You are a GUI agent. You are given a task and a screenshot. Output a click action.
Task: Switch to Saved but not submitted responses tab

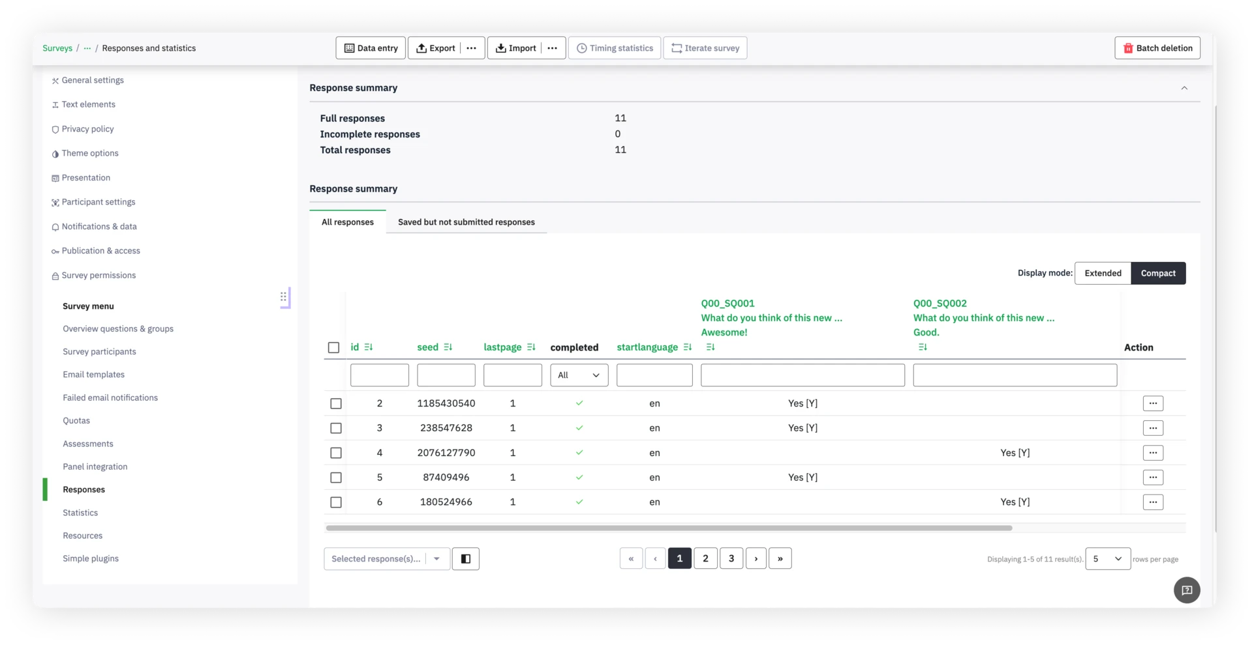click(x=466, y=222)
